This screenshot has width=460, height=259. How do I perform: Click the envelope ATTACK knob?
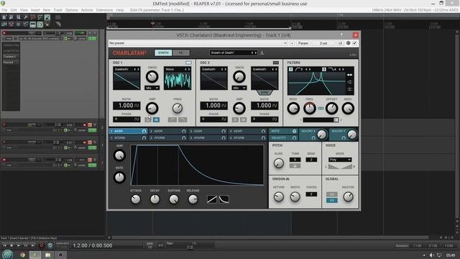tap(136, 199)
